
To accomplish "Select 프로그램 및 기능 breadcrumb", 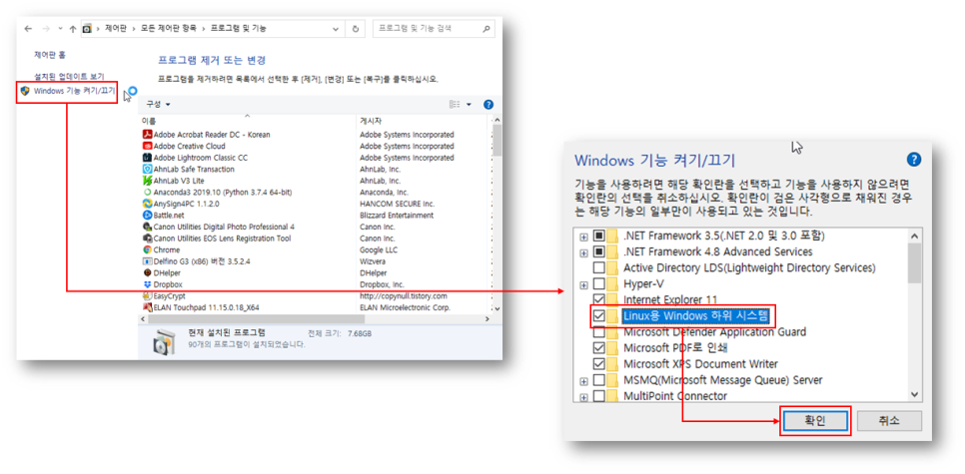I will tap(238, 29).
